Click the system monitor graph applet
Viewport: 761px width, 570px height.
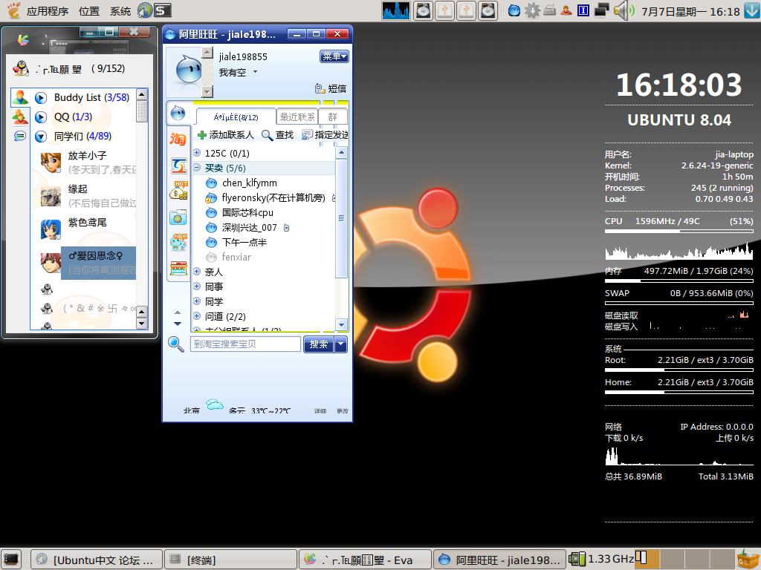click(x=395, y=10)
